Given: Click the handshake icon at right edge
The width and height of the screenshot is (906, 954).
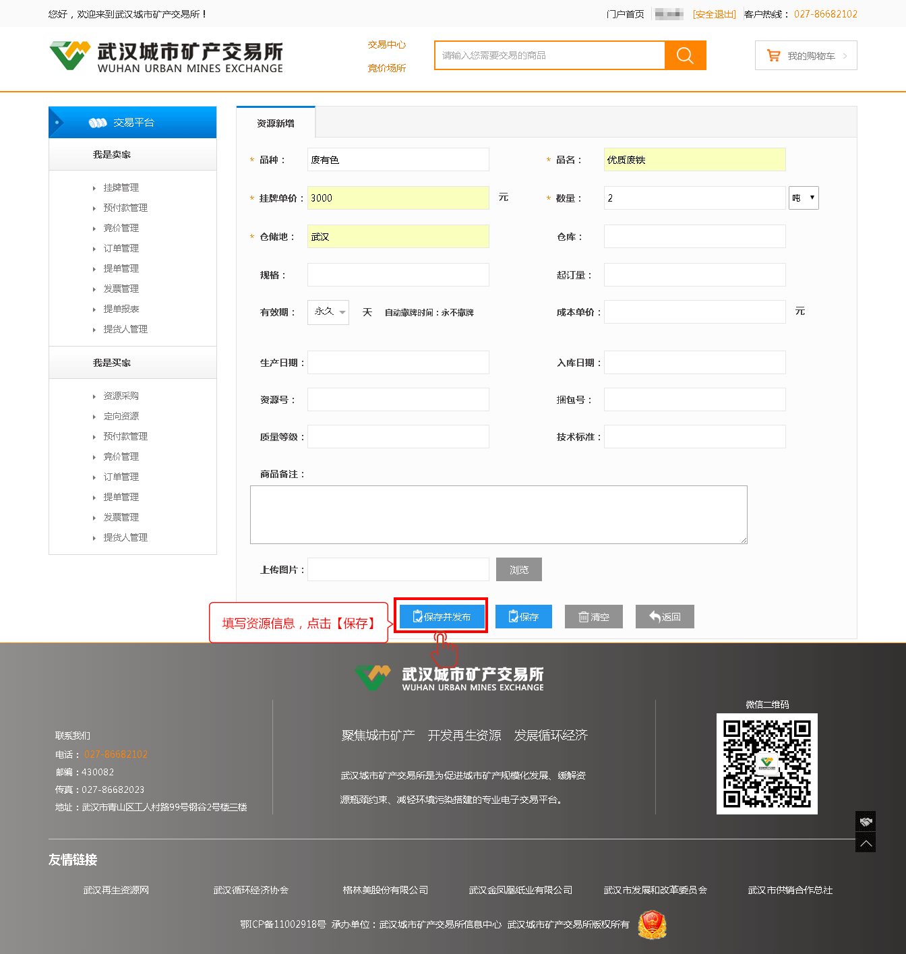Looking at the screenshot, I should pos(866,821).
